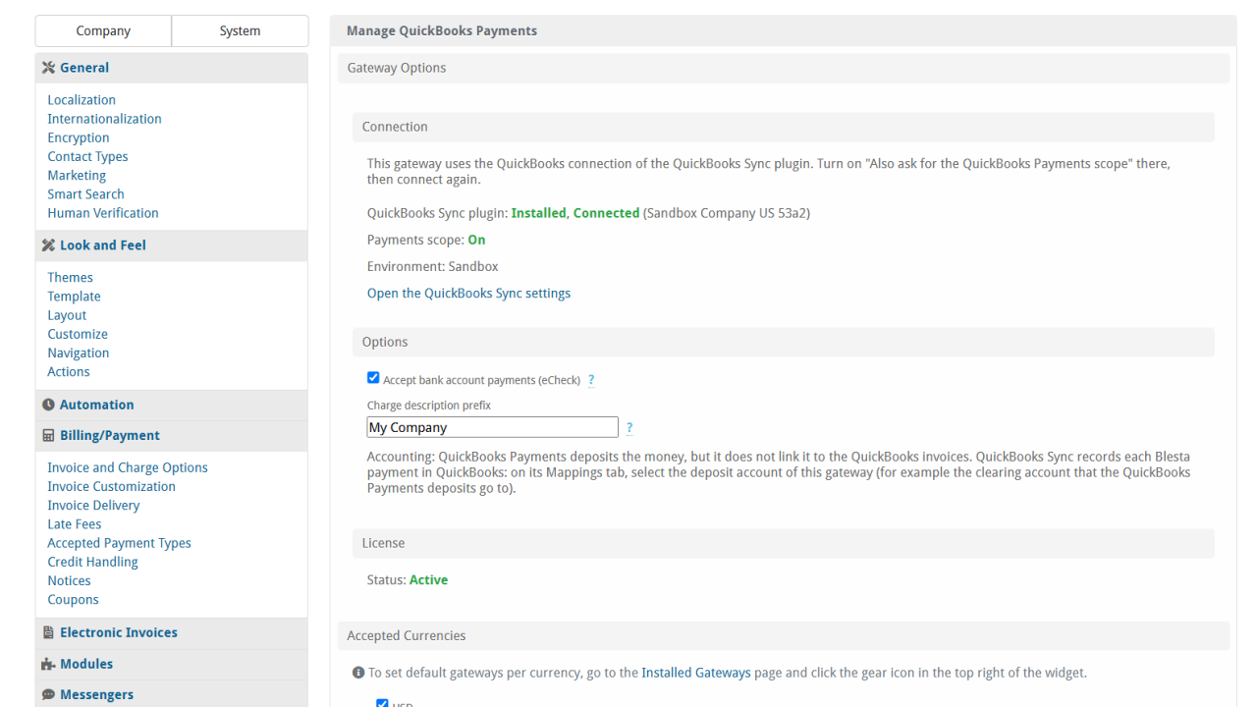The height and width of the screenshot is (707, 1257).
Task: Open Localization settings
Action: pos(82,100)
